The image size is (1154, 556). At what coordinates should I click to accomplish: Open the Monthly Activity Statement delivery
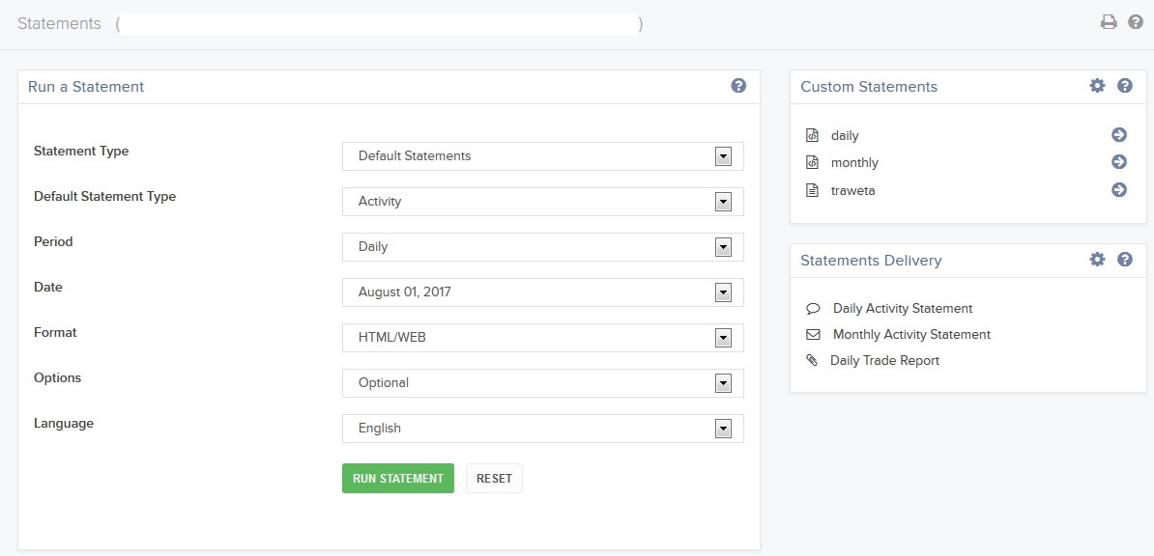(x=911, y=335)
